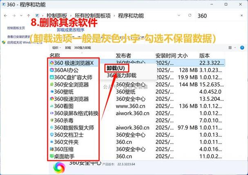The image size is (248, 175).
Task: Open the 控制面板主页 link
Action: coord(16,28)
